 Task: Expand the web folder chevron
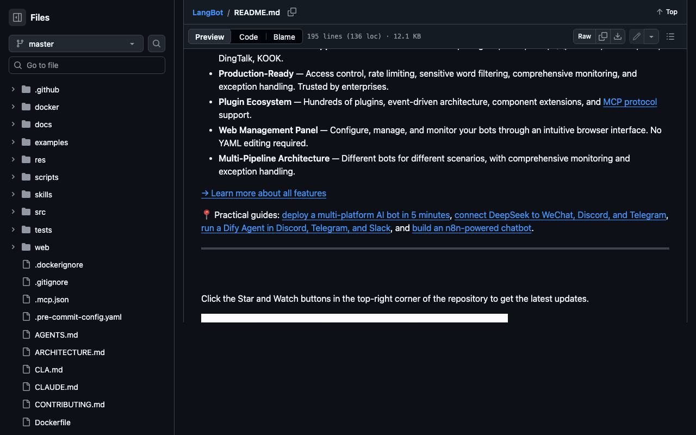[13, 247]
